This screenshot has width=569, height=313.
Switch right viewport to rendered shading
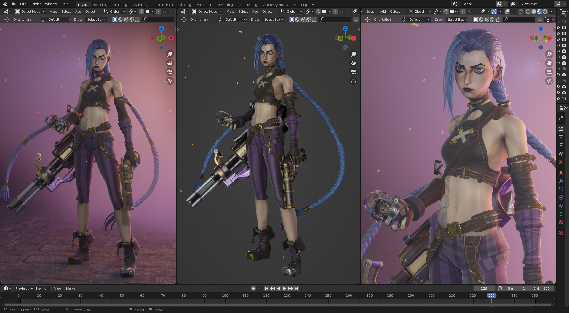545,12
